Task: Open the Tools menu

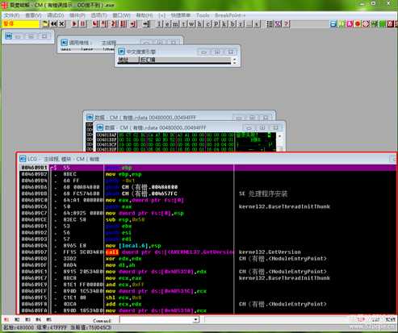Action: point(203,15)
